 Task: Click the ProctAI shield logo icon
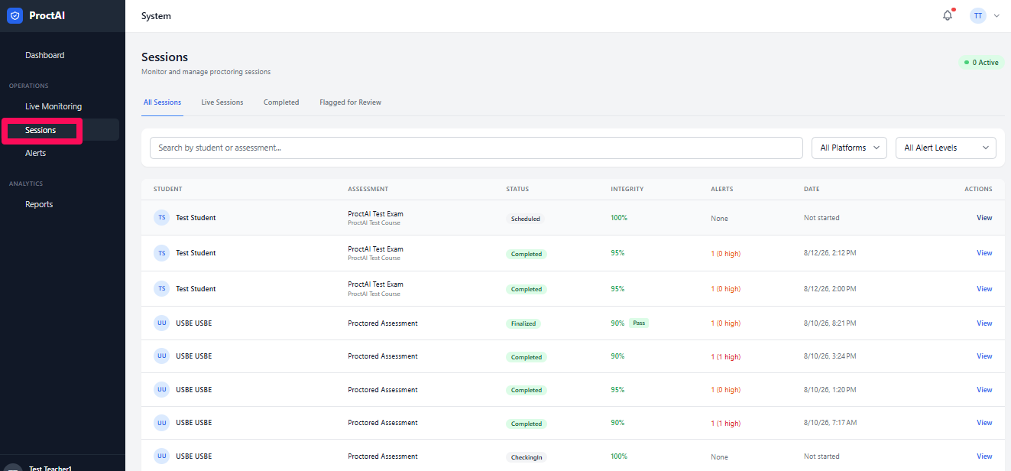[15, 15]
